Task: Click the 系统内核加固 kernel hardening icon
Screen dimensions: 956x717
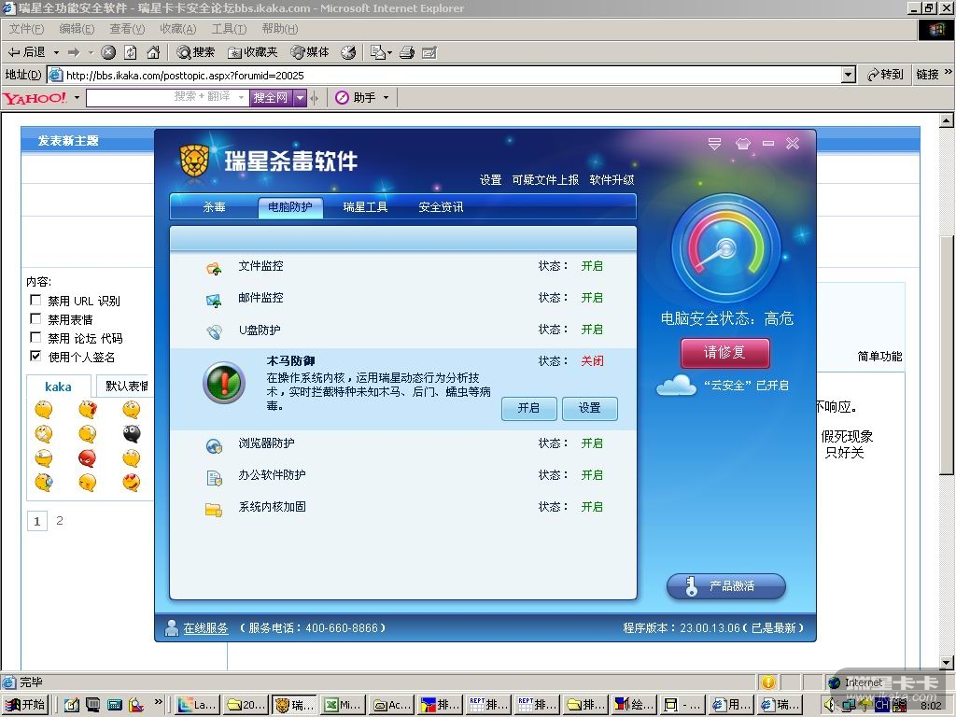Action: (x=214, y=510)
